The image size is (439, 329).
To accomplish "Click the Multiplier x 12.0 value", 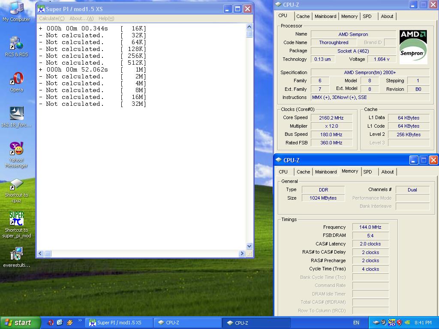I will (331, 126).
